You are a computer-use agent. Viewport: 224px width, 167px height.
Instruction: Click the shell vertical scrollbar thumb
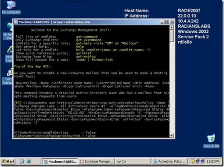point(172,35)
